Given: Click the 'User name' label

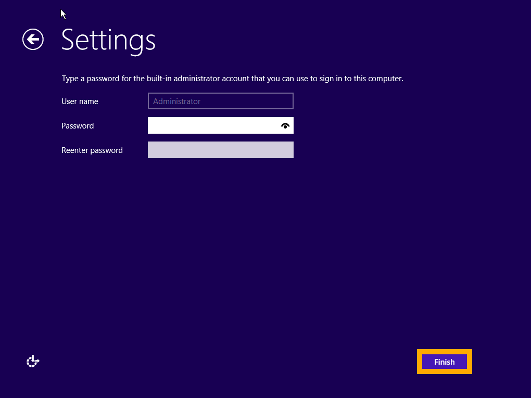Looking at the screenshot, I should [x=80, y=101].
